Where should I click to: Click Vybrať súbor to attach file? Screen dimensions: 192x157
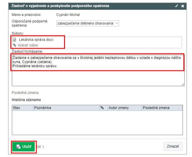(x=28, y=45)
